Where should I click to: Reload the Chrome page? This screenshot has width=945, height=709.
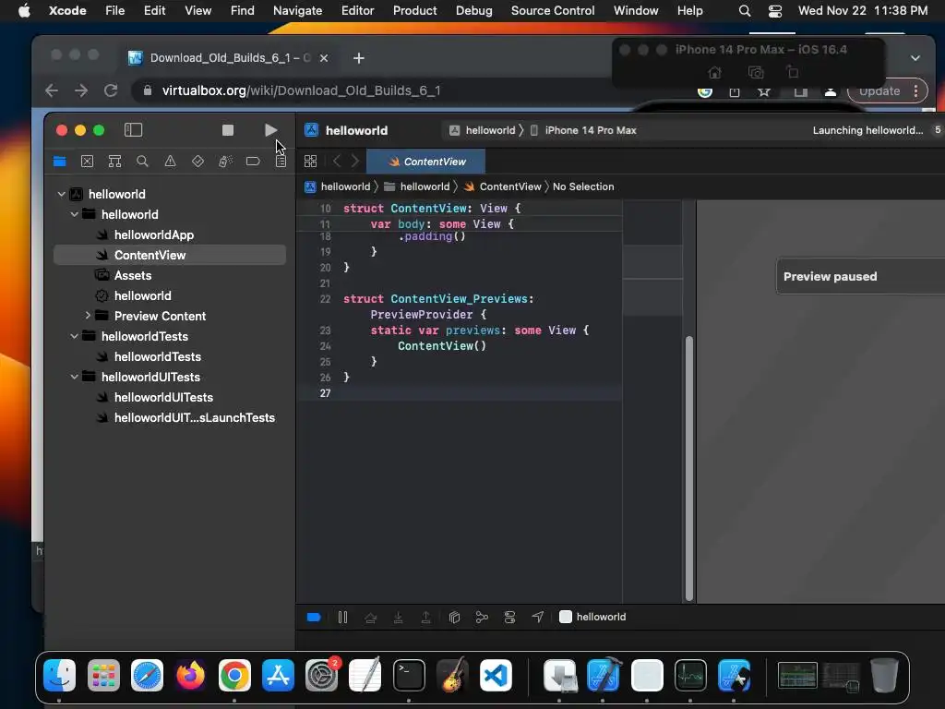coord(111,90)
